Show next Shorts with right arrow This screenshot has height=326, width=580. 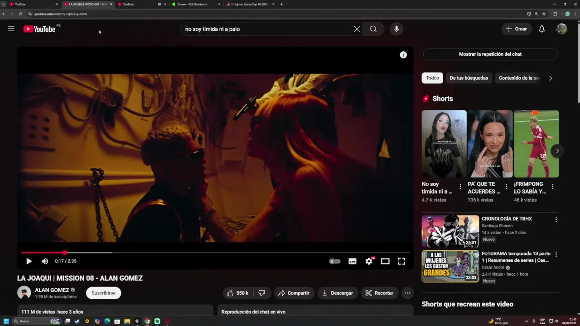[x=557, y=151]
